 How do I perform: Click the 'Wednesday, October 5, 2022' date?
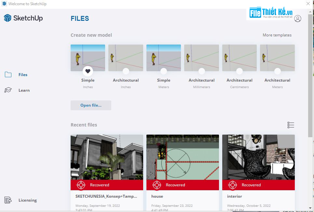point(249,205)
